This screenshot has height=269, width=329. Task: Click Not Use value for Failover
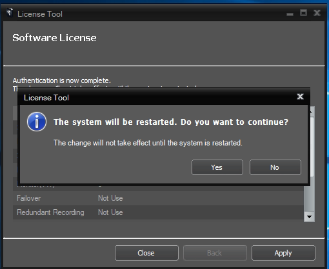click(110, 198)
